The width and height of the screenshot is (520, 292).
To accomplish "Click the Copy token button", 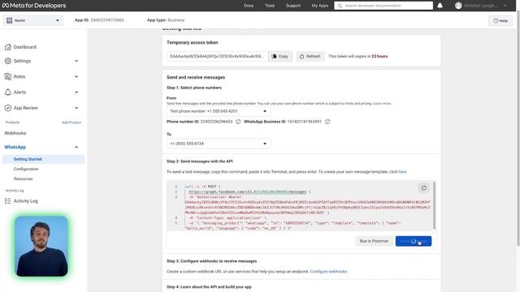I will click(279, 56).
